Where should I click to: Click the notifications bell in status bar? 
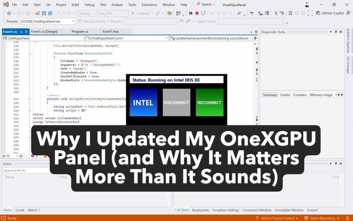click(347, 218)
